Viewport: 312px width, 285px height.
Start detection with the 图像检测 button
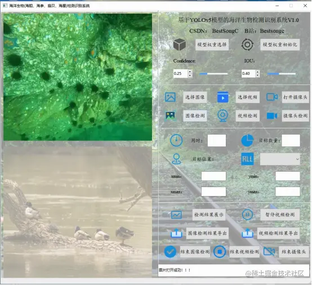(195, 115)
